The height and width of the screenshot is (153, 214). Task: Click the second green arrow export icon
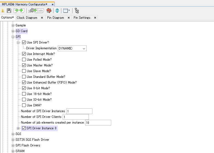[22, 11]
